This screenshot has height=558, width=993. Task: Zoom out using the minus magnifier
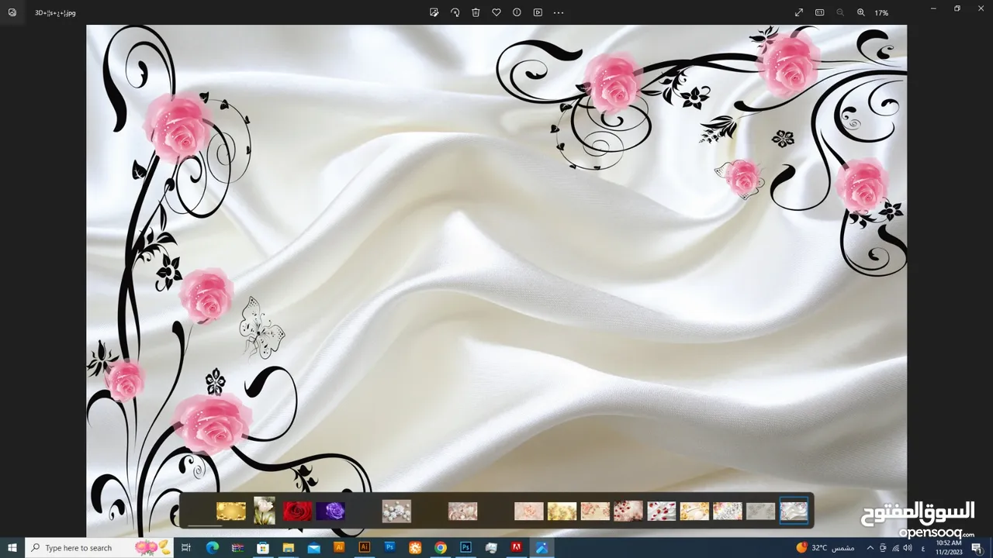point(840,12)
